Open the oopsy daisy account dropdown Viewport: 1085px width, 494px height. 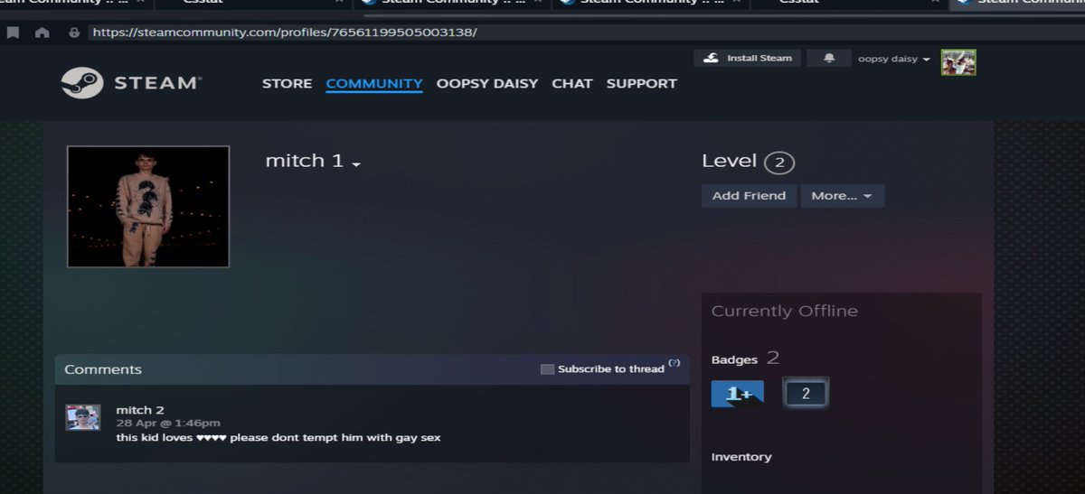894,60
